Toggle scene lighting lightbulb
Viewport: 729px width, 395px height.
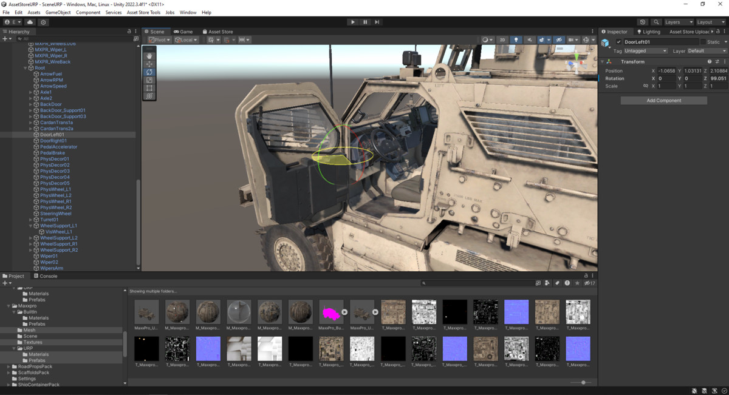(x=516, y=40)
